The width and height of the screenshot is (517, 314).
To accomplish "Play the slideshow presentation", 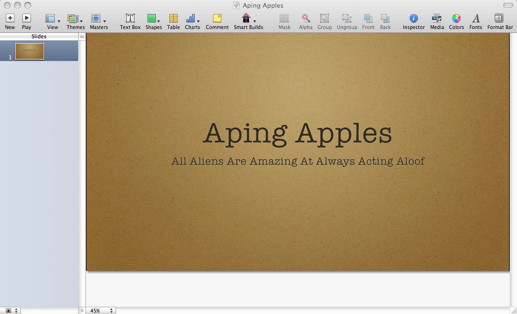I will pyautogui.click(x=27, y=19).
